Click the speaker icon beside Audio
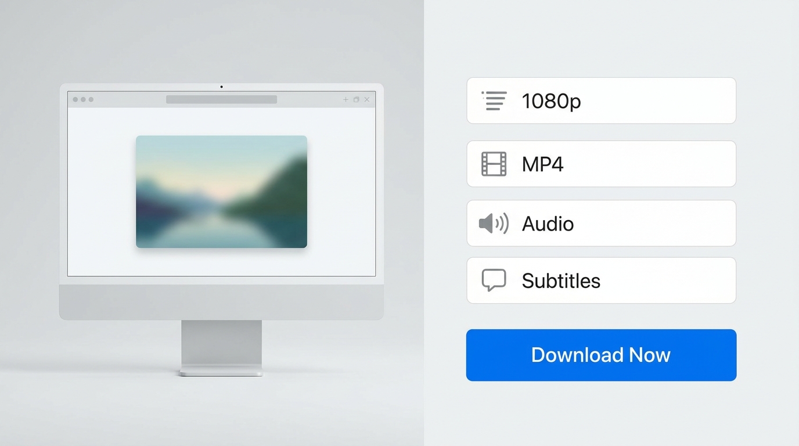The image size is (799, 446). tap(494, 224)
